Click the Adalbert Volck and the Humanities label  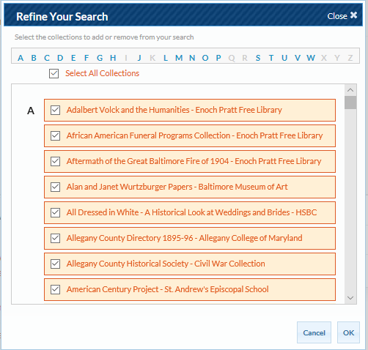point(174,110)
